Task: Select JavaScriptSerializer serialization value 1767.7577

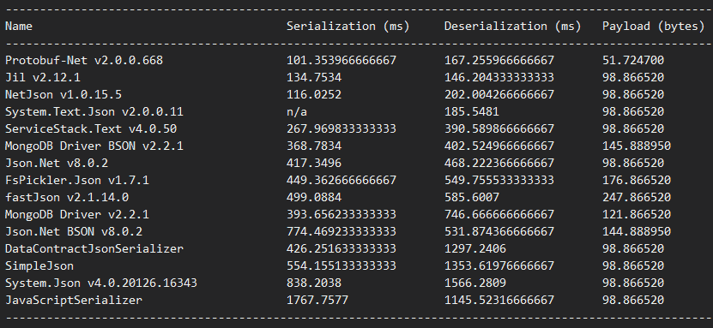Action: coord(317,300)
